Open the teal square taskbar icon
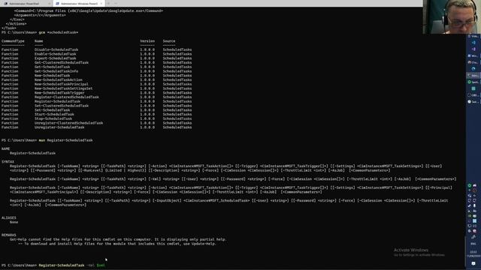Viewport: 481px width, 270px height. pyautogui.click(x=473, y=88)
